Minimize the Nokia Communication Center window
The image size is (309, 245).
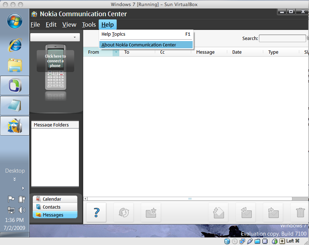click(x=282, y=12)
